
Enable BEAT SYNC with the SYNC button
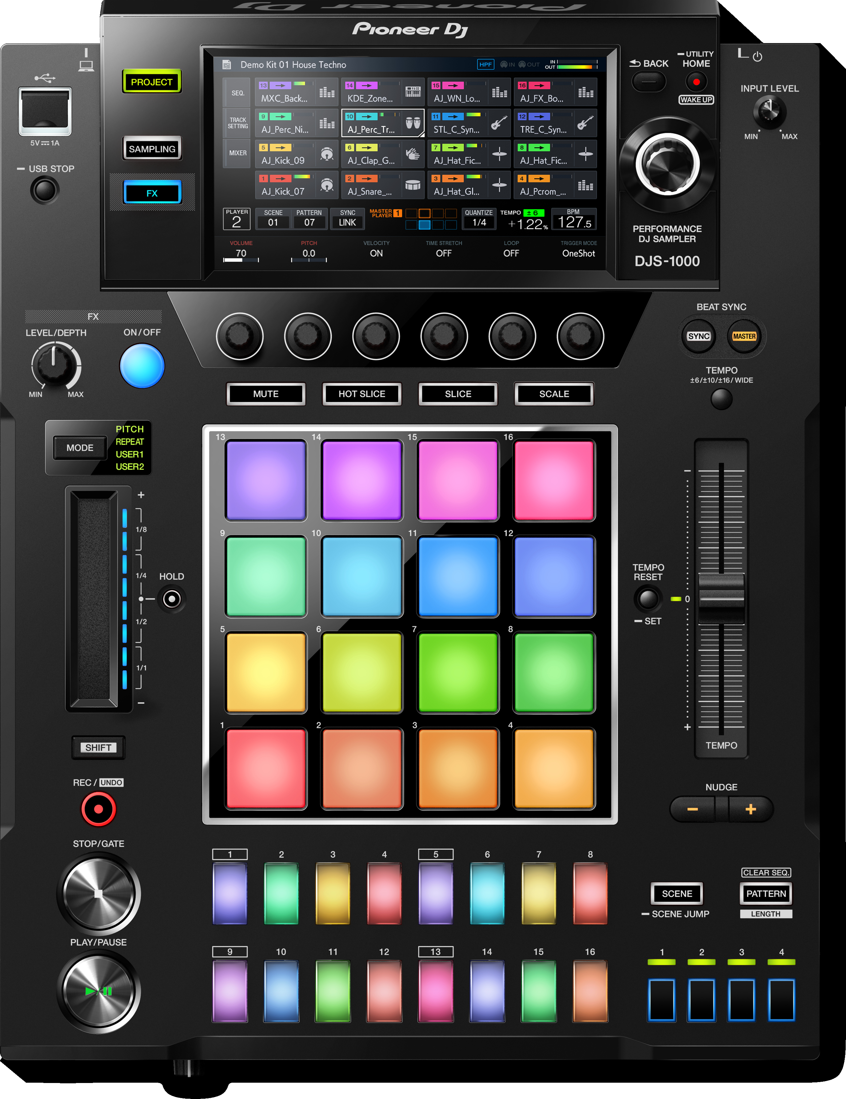click(x=699, y=336)
